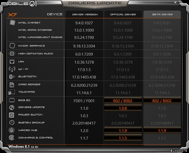
Task: Click driver version 9.5.24.1790
Action: click(x=84, y=37)
